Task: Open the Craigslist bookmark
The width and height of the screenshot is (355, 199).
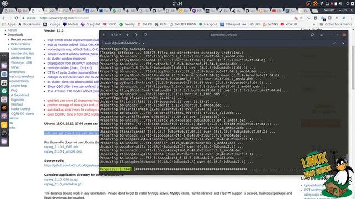Action: pyautogui.click(x=90, y=24)
